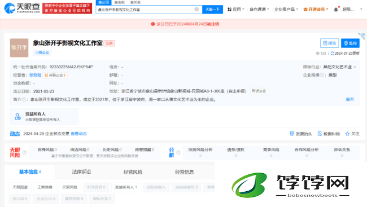Expand the 开通会员 dropdown arrow
The height and width of the screenshot is (207, 367).
tap(327, 10)
